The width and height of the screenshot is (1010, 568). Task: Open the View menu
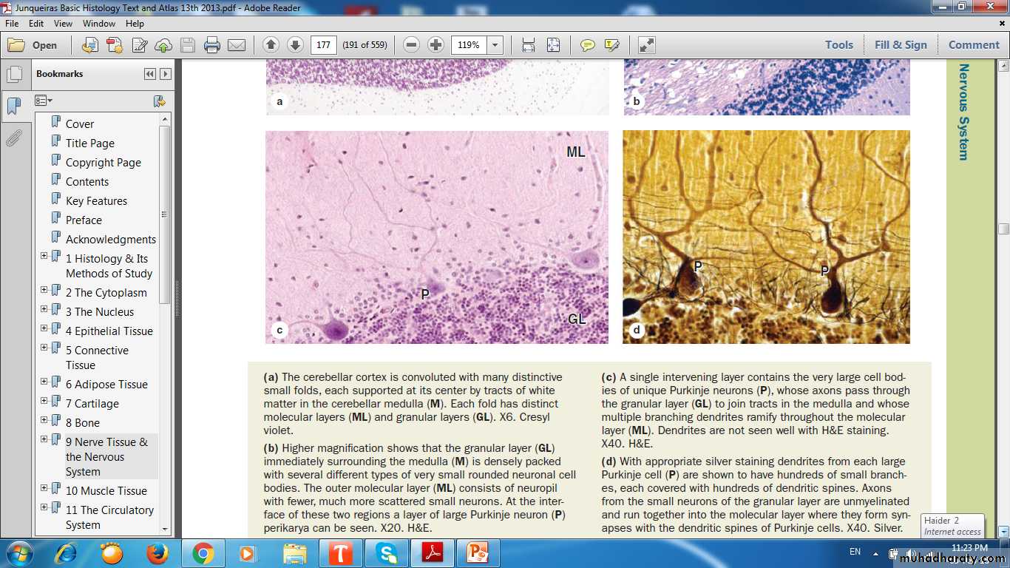pos(63,24)
